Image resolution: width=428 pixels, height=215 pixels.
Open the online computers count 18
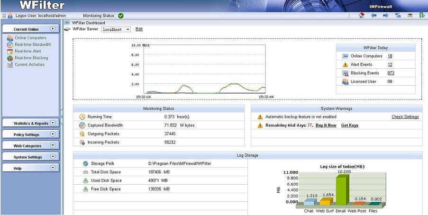(390, 56)
